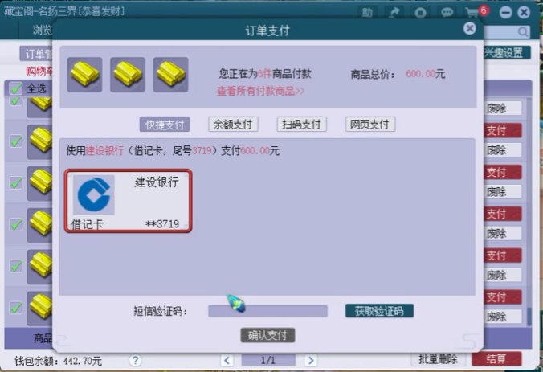Open the 浏览 menu tab in background window
Image resolution: width=543 pixels, height=372 pixels.
pyautogui.click(x=43, y=30)
